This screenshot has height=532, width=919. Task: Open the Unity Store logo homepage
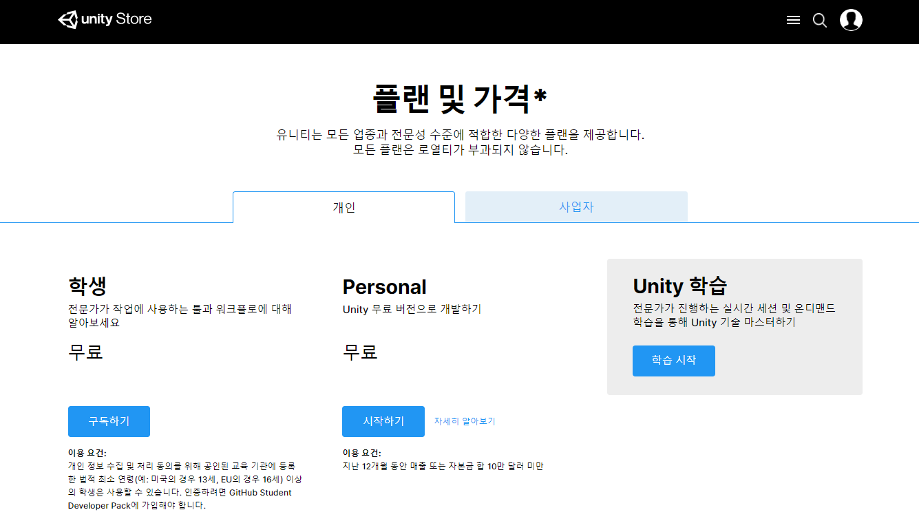pyautogui.click(x=105, y=19)
